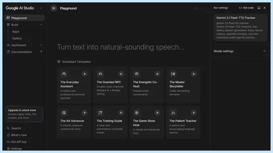Play The Training Guide template preview
Viewport: 273px width, 153px height.
pyautogui.click(x=121, y=113)
